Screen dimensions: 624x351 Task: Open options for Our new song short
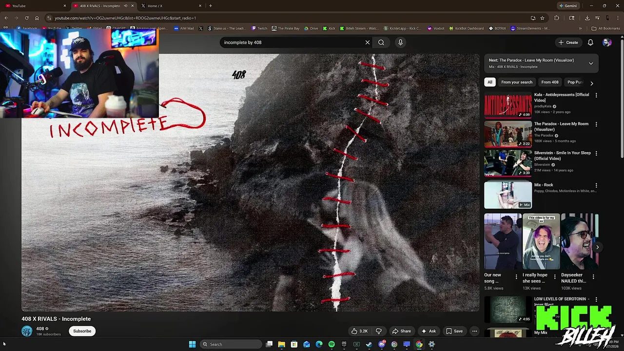point(516,276)
